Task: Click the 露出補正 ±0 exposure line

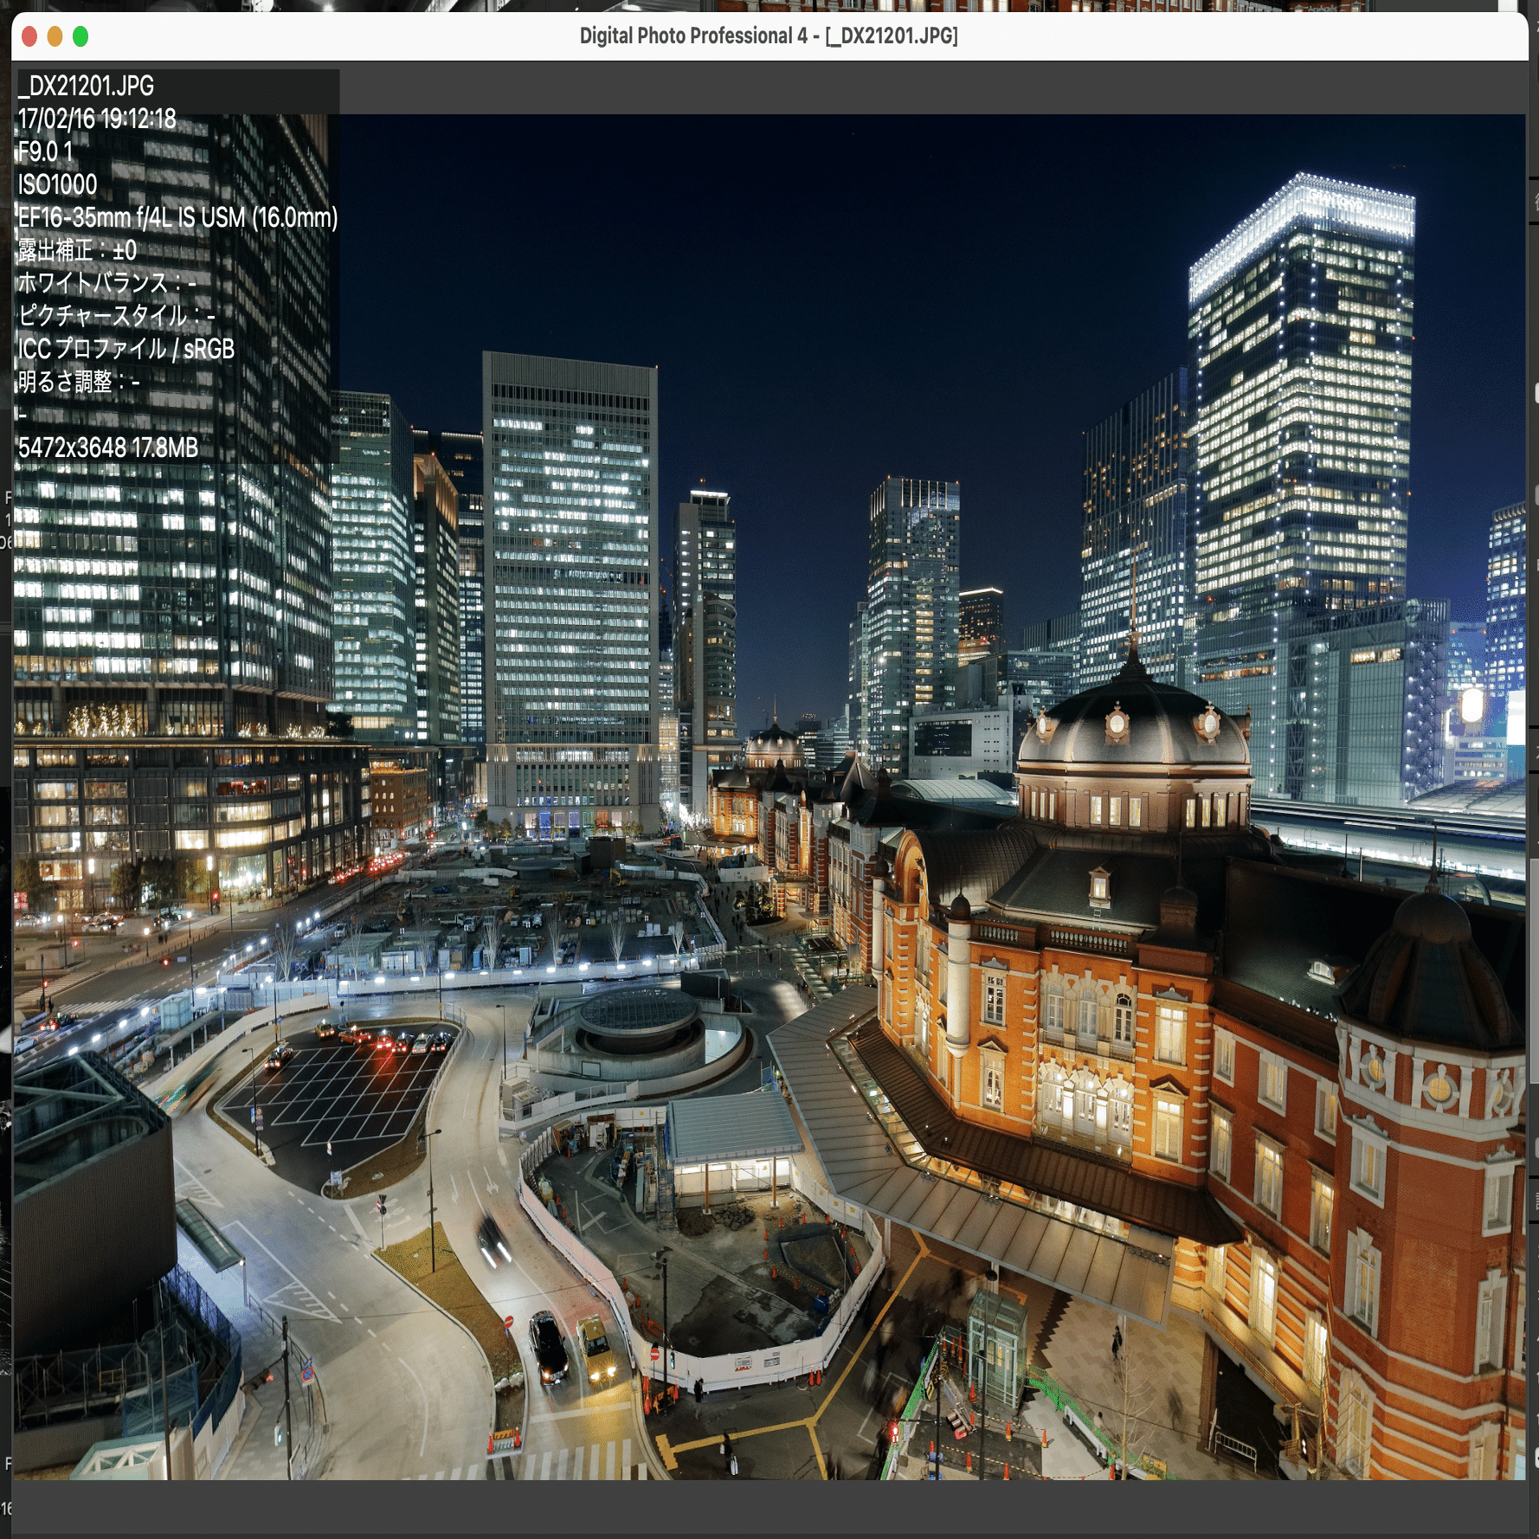Action: (x=77, y=250)
